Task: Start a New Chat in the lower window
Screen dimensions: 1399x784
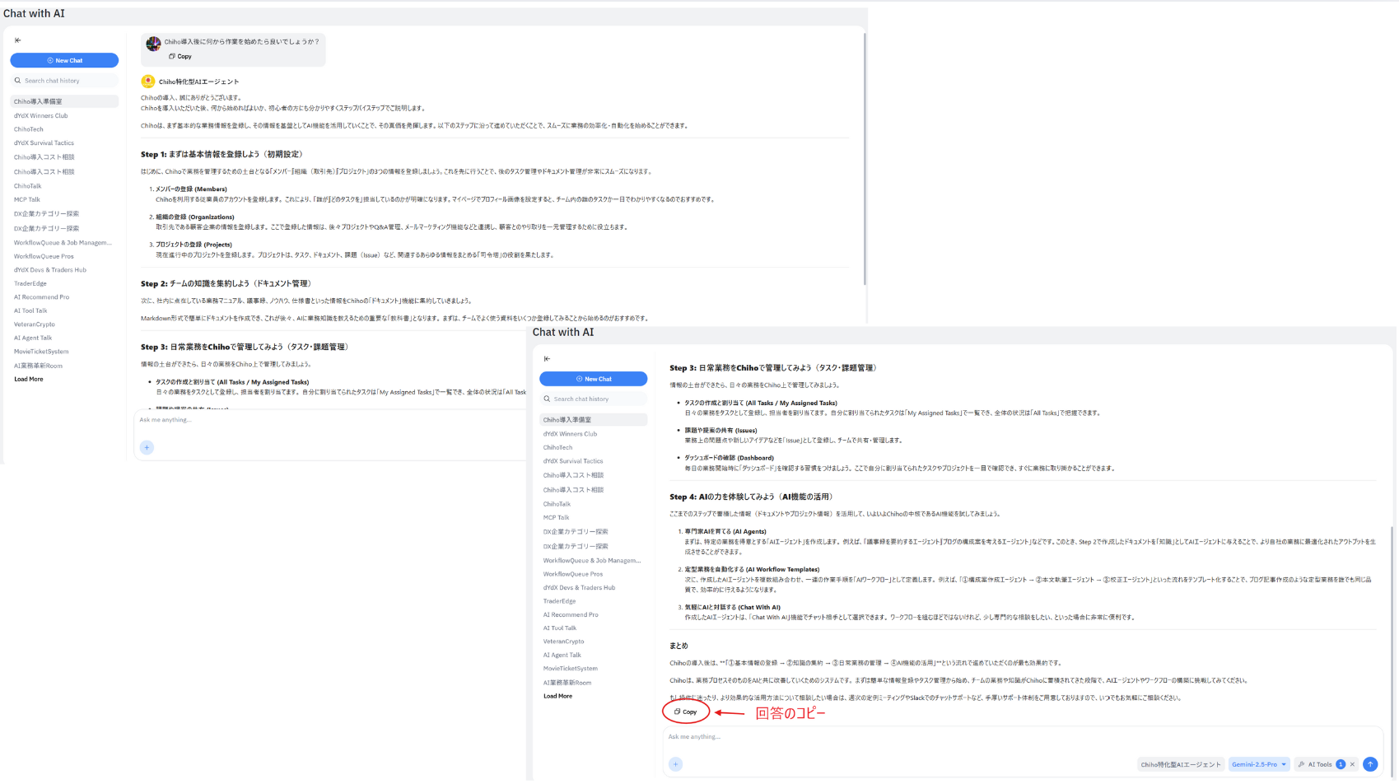Action: tap(593, 380)
